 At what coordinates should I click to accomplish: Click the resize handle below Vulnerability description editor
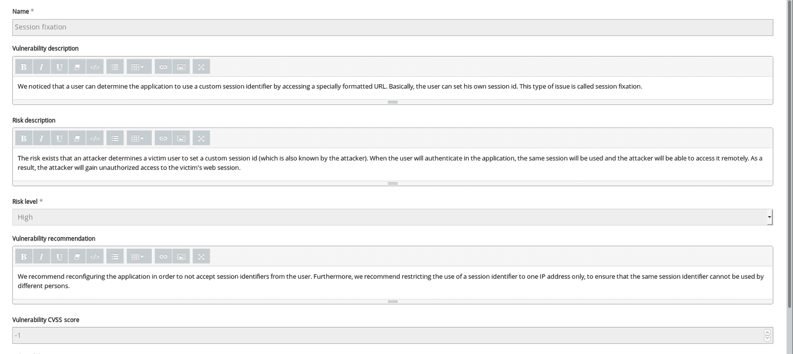(392, 102)
